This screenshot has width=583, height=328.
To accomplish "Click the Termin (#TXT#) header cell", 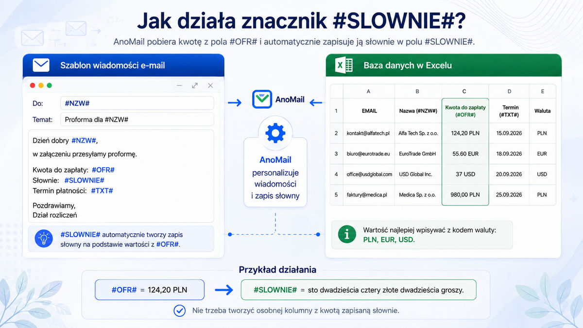I will tap(509, 111).
